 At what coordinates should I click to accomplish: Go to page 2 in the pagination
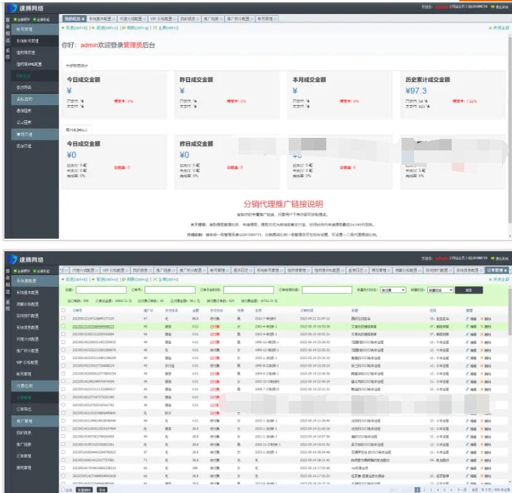point(425,490)
